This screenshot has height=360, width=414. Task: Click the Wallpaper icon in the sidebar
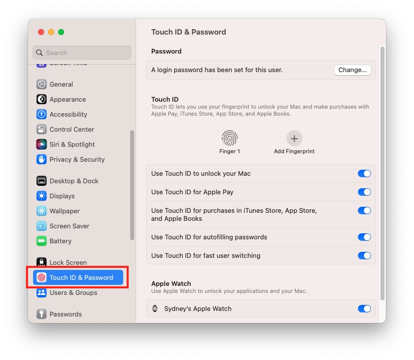[x=42, y=211]
